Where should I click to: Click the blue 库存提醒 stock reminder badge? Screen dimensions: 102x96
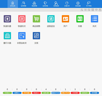95,93
